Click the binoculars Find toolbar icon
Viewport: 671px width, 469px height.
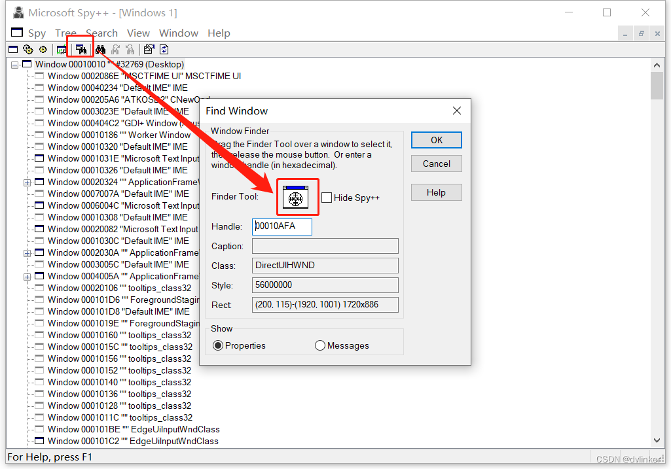pyautogui.click(x=101, y=50)
